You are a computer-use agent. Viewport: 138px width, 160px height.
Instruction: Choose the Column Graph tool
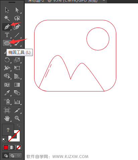(x=17, y=102)
